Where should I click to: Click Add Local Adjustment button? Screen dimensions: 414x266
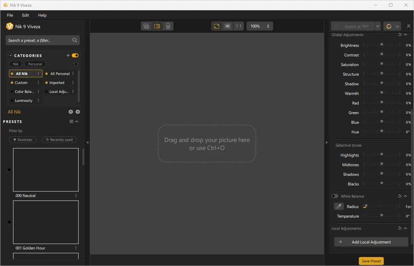click(x=371, y=242)
